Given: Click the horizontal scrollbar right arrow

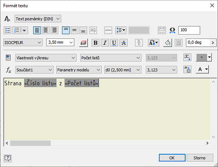Looking at the screenshot, I should click(208, 143).
